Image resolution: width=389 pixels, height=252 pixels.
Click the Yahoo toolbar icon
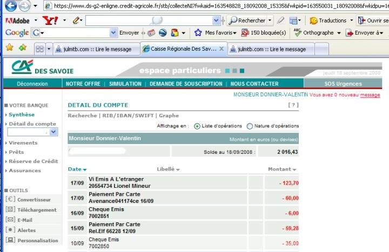tap(50, 21)
